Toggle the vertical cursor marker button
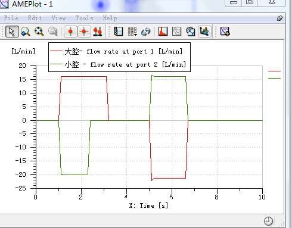292x228 pixels. click(70, 32)
